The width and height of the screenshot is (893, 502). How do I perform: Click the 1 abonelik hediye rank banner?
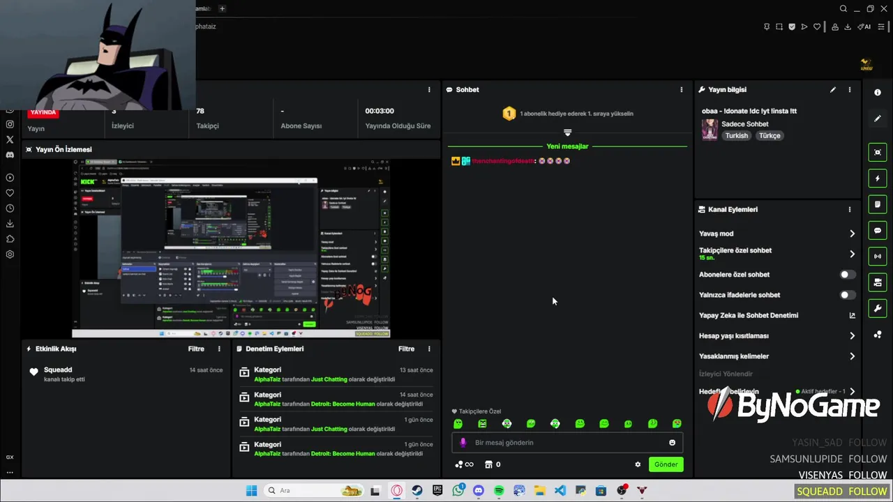click(x=567, y=114)
